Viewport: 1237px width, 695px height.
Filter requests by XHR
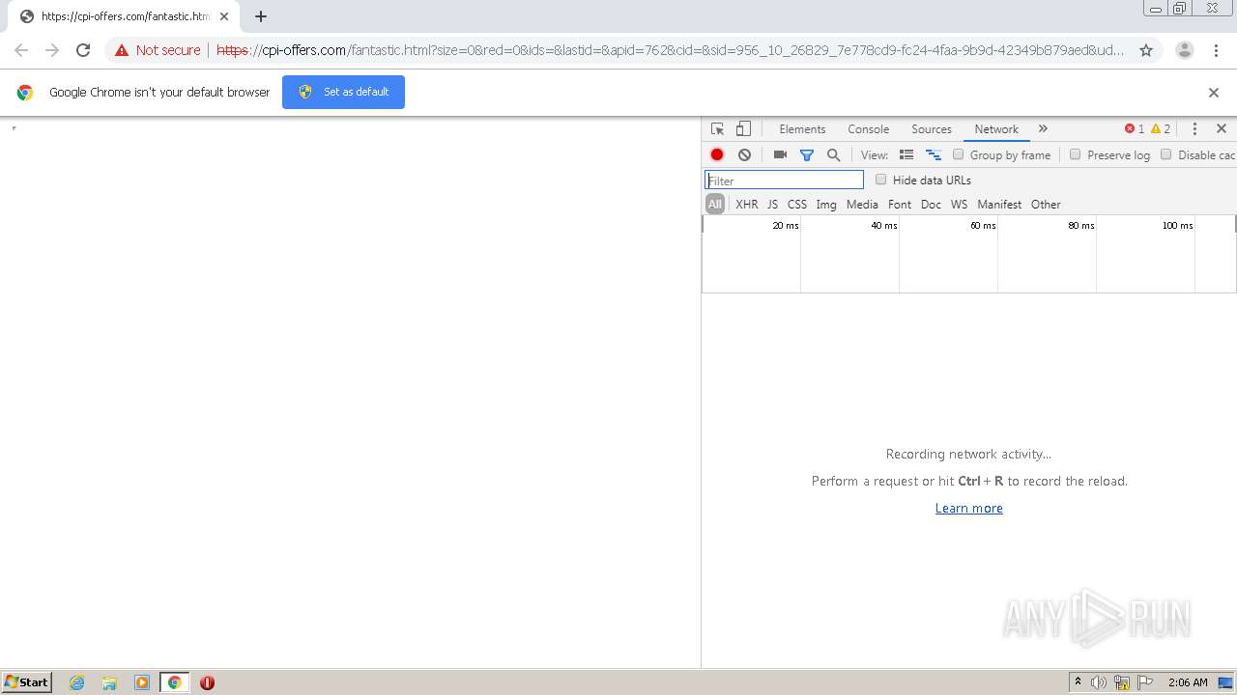point(747,205)
